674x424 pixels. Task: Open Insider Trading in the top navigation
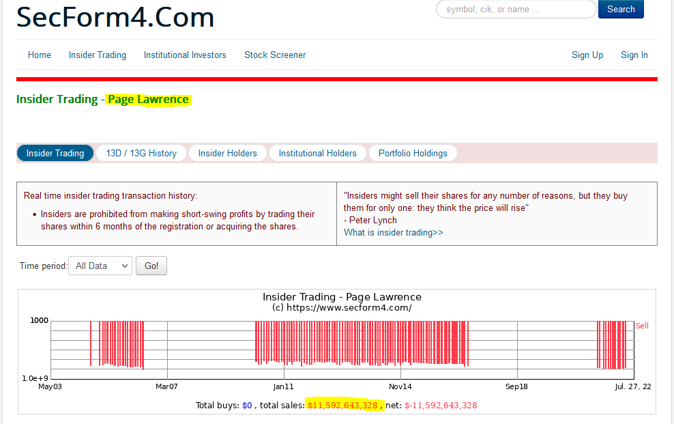98,55
